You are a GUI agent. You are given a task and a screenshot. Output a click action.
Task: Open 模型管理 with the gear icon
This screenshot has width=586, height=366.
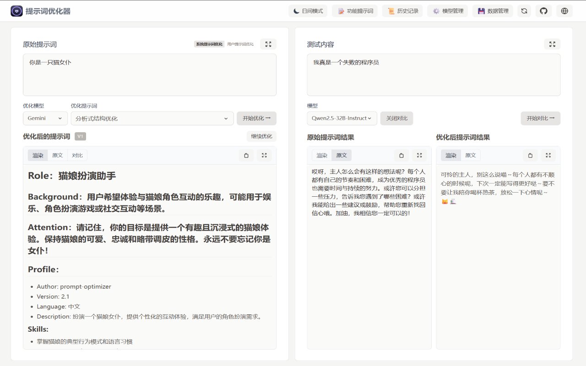click(x=447, y=11)
